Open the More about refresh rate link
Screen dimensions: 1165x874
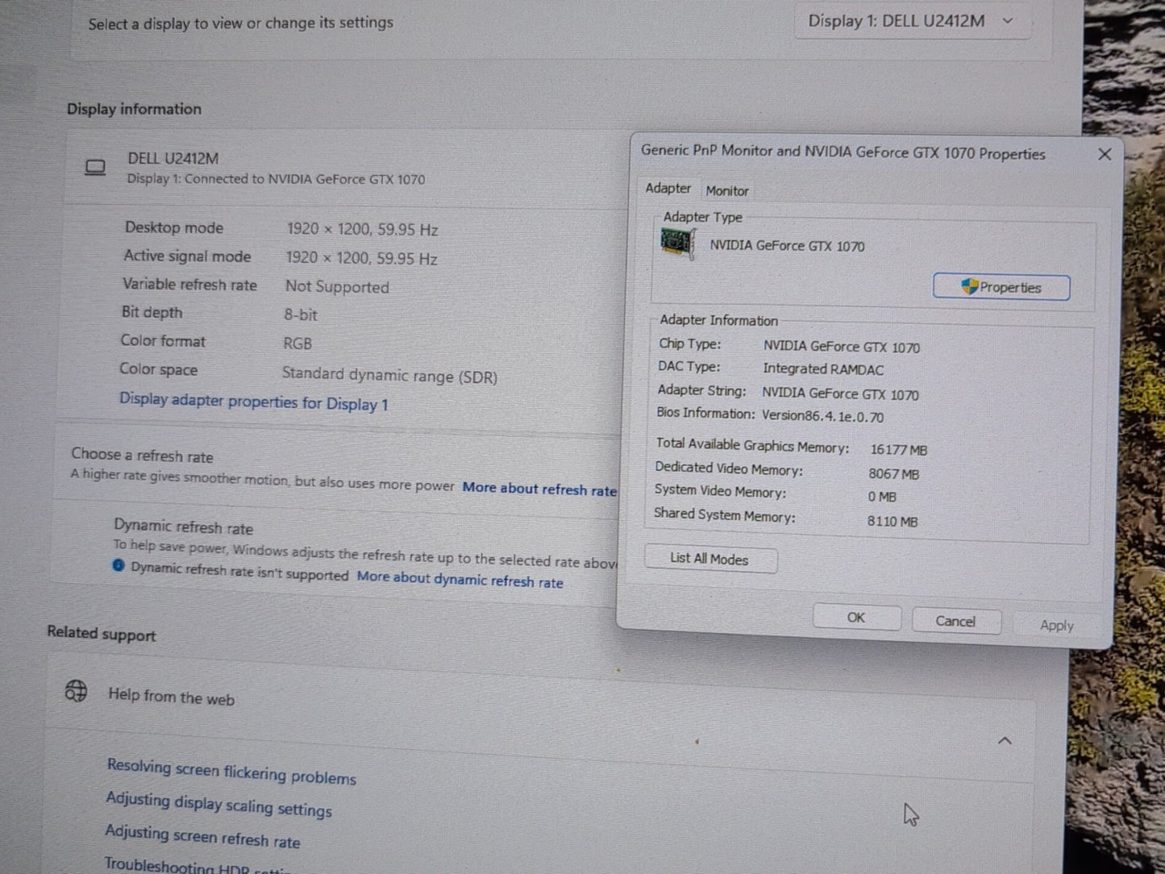[539, 489]
